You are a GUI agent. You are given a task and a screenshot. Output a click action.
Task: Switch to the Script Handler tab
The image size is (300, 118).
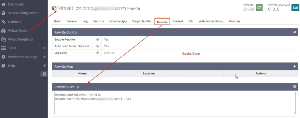click(142, 21)
